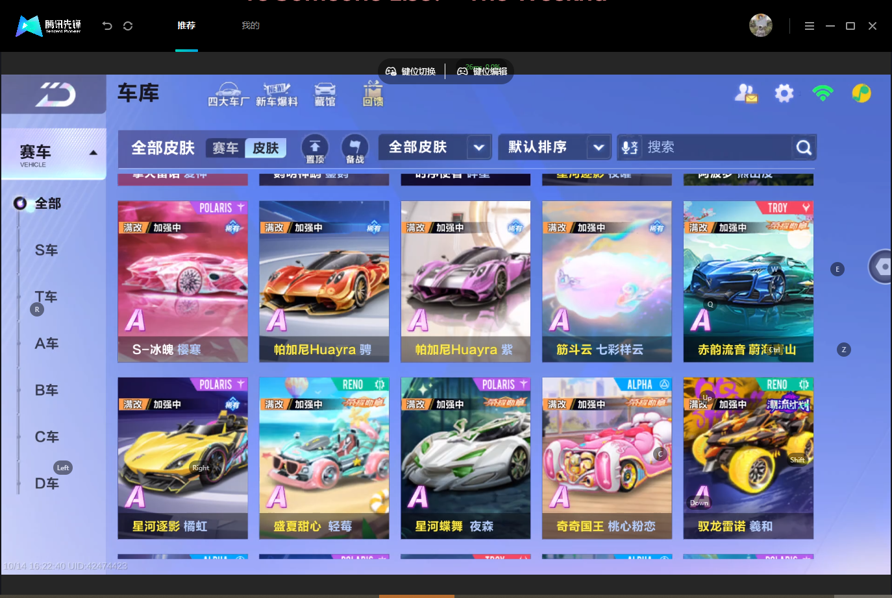Open the 藏馆 collection icon

pos(325,95)
